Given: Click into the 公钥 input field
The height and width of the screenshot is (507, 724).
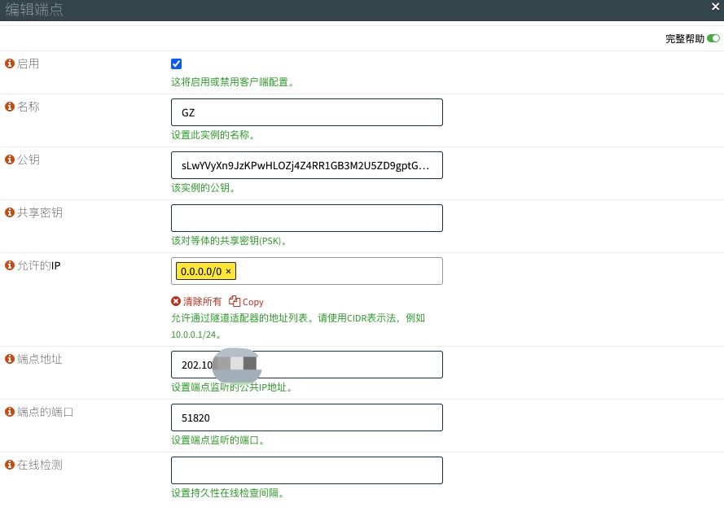Looking at the screenshot, I should [x=306, y=165].
